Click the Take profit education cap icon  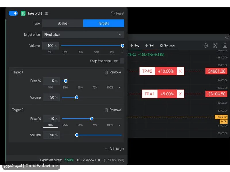pyautogui.click(x=47, y=13)
